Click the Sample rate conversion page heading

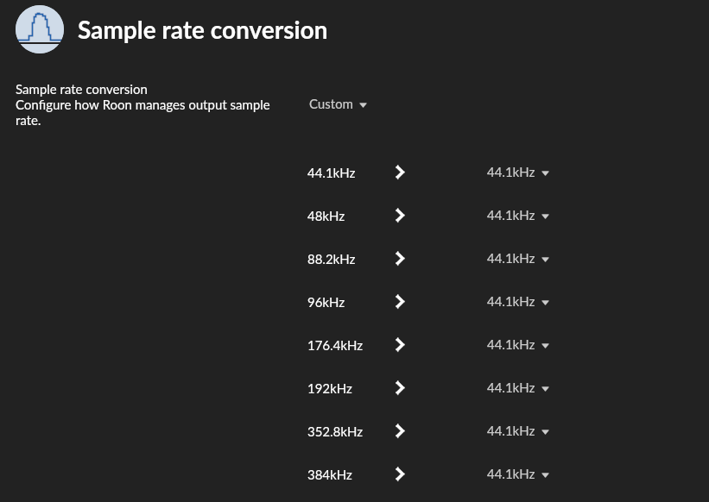(202, 31)
